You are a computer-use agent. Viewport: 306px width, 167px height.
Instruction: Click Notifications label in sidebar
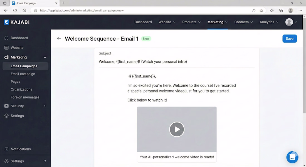pyautogui.click(x=21, y=149)
